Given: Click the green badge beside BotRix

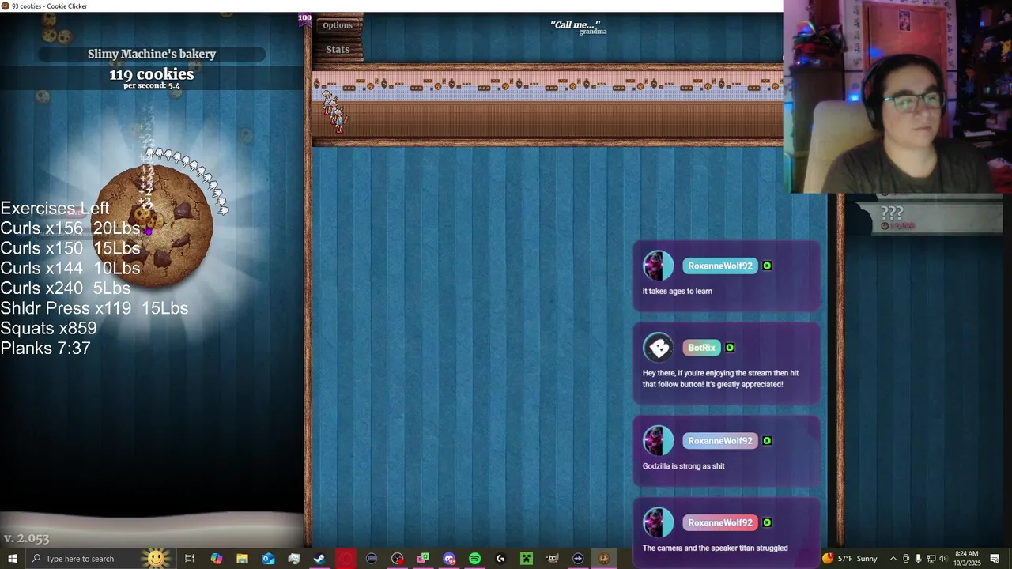Looking at the screenshot, I should [x=730, y=348].
